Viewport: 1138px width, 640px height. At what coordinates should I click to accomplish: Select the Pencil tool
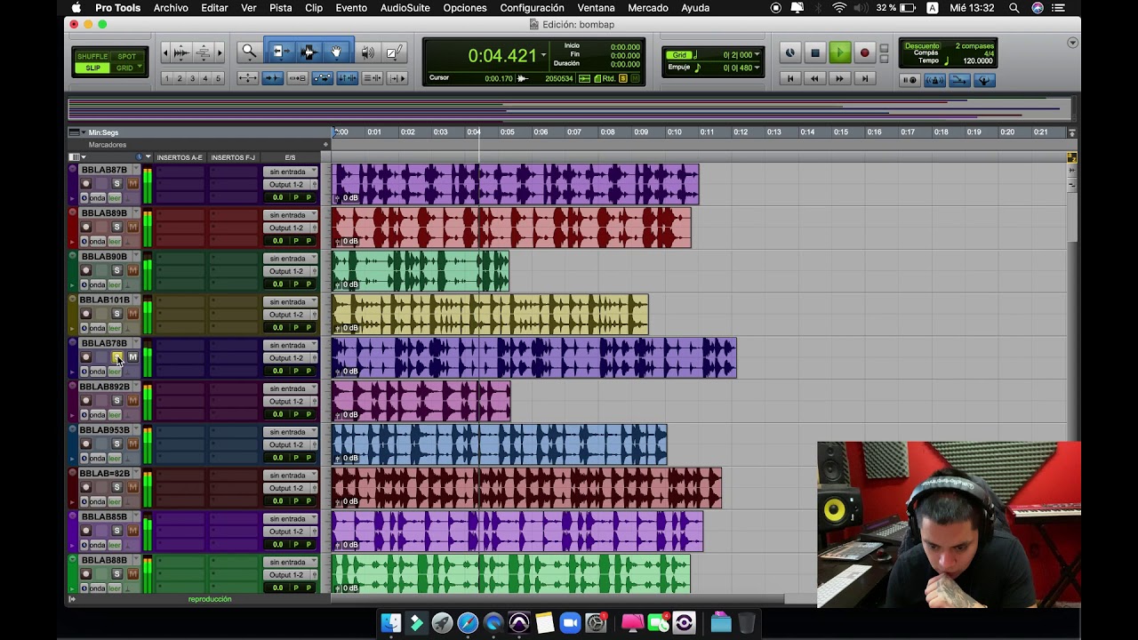(x=393, y=52)
